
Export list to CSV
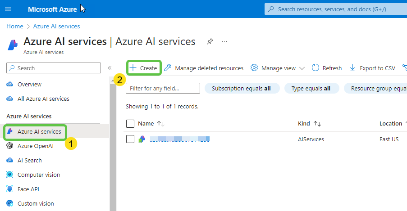coord(372,68)
